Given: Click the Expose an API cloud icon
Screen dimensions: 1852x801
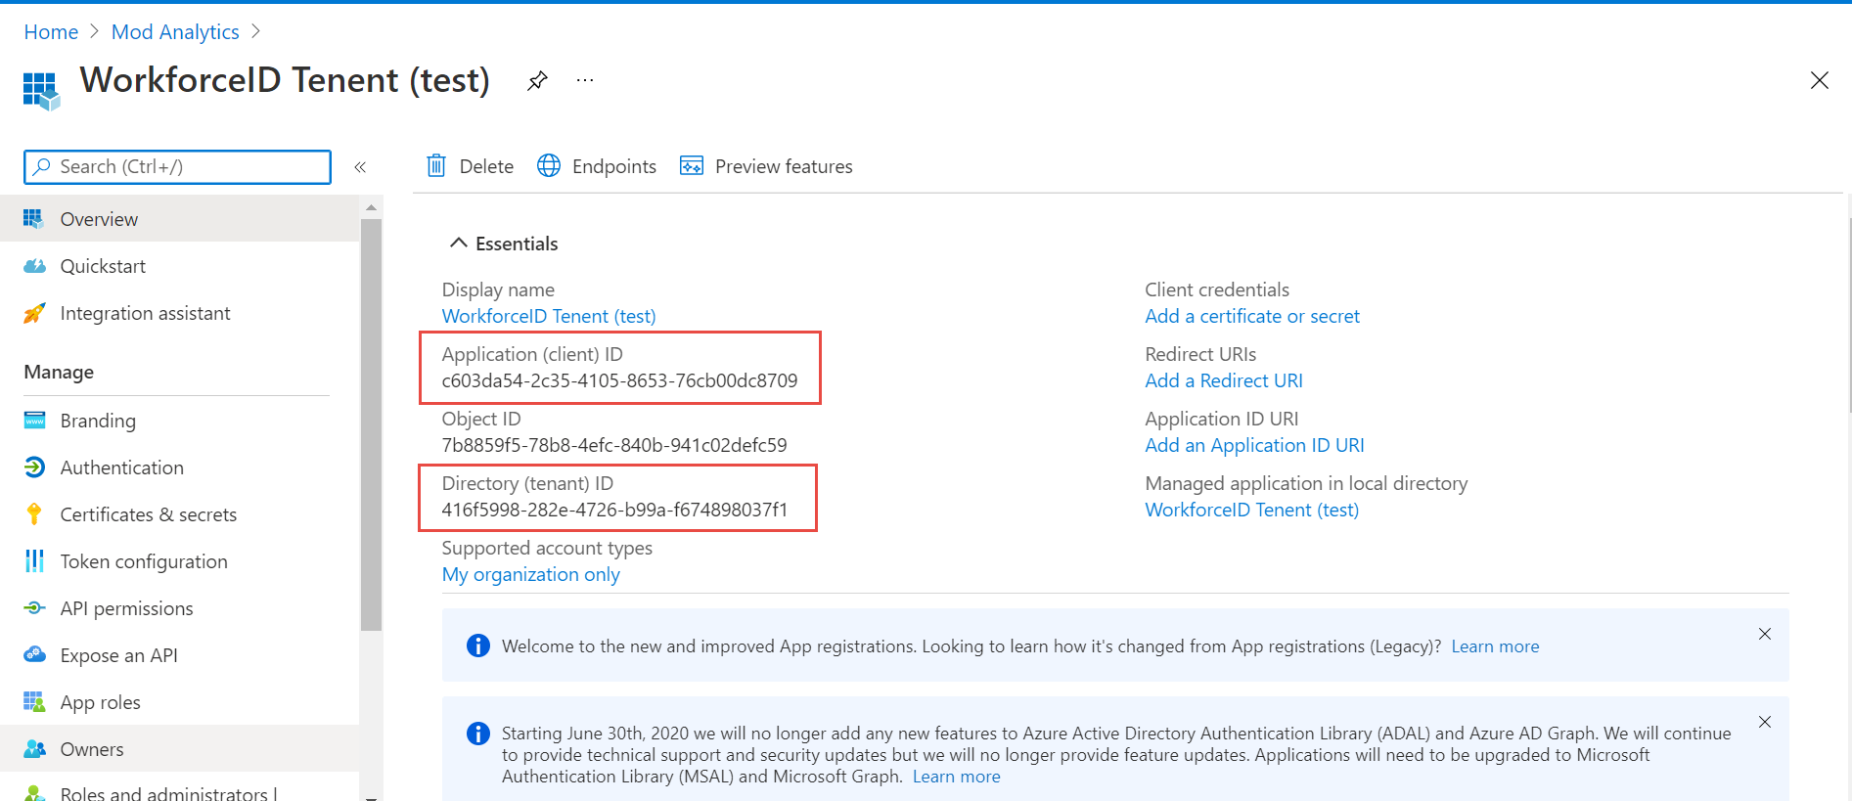Looking at the screenshot, I should [x=34, y=655].
